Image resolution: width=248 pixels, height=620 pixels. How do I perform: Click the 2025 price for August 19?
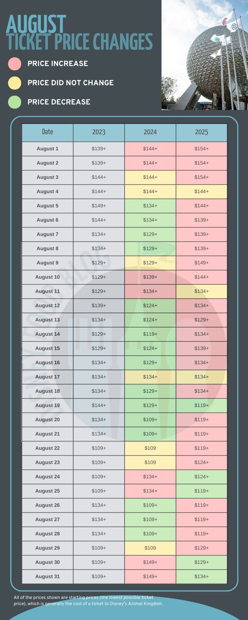pyautogui.click(x=201, y=405)
